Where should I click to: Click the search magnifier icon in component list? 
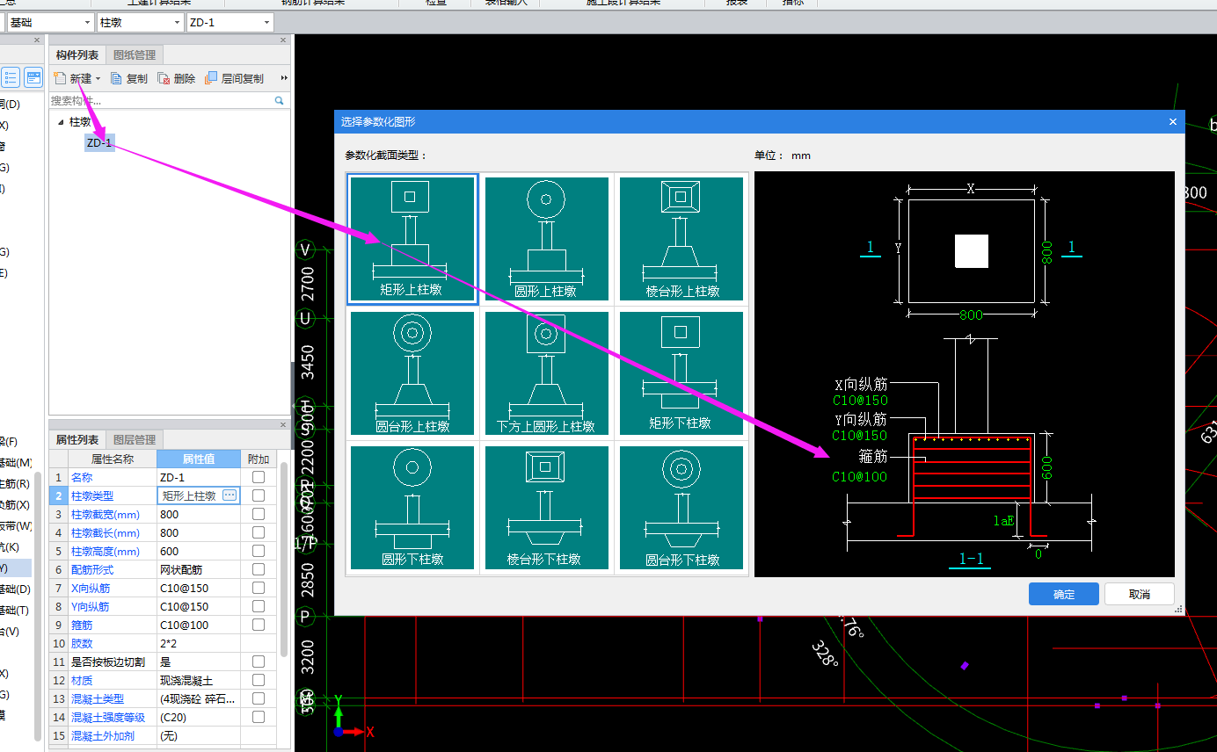tap(280, 101)
